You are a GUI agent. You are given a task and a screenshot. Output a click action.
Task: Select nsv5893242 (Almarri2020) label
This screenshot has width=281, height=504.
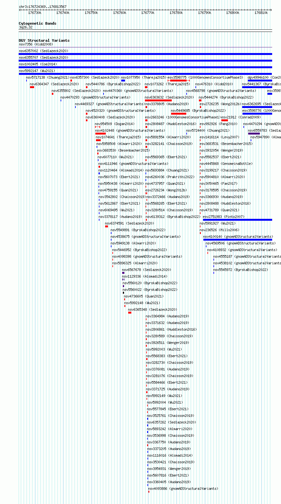tap(170, 429)
